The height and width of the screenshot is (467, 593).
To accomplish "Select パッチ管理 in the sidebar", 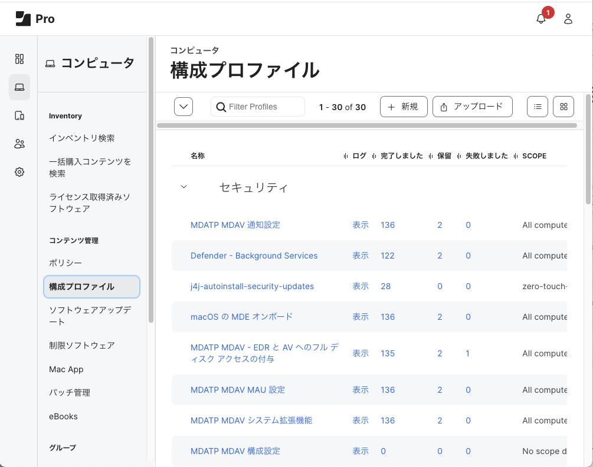I will [x=70, y=393].
